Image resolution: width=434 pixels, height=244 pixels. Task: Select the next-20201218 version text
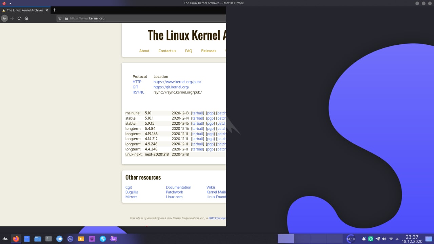pos(157,154)
